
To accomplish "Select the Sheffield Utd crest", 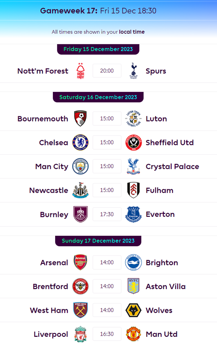I will coord(133,142).
